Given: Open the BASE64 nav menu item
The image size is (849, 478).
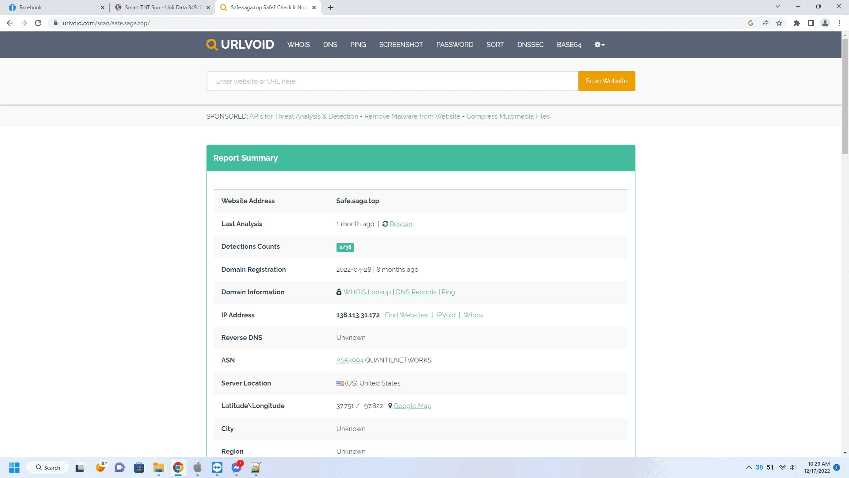Looking at the screenshot, I should (x=569, y=45).
